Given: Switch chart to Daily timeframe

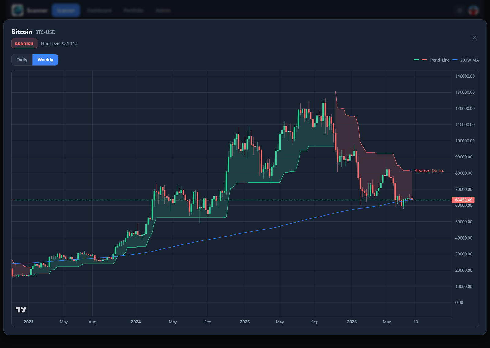Looking at the screenshot, I should 22,60.
